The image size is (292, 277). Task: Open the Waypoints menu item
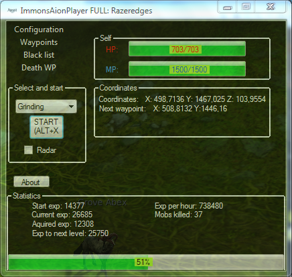(39, 42)
